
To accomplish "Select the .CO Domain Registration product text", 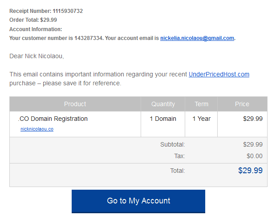I will click(x=53, y=119).
